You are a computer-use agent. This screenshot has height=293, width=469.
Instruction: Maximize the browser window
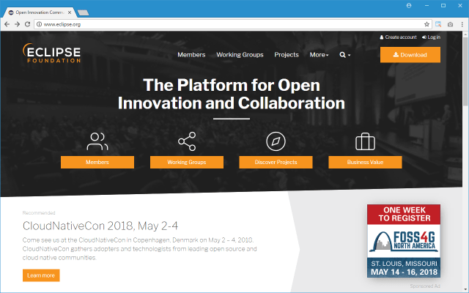443,5
